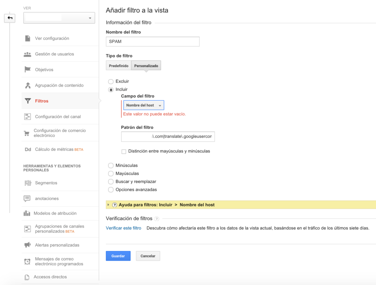Click the Alertas personalizadas megaphone icon
Viewport: 376px width, 285px height.
click(27, 245)
